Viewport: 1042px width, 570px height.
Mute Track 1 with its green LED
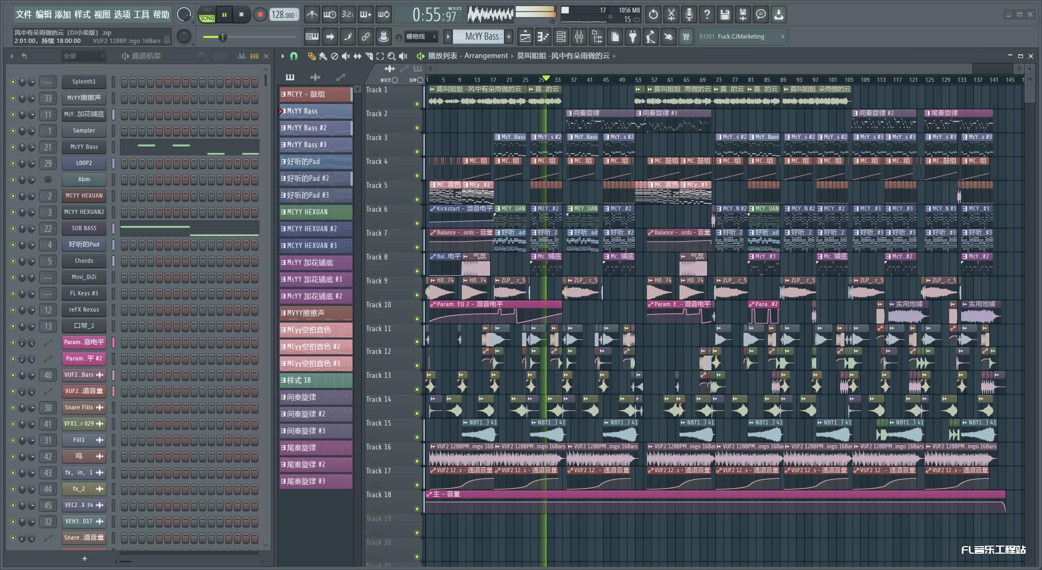[x=417, y=104]
